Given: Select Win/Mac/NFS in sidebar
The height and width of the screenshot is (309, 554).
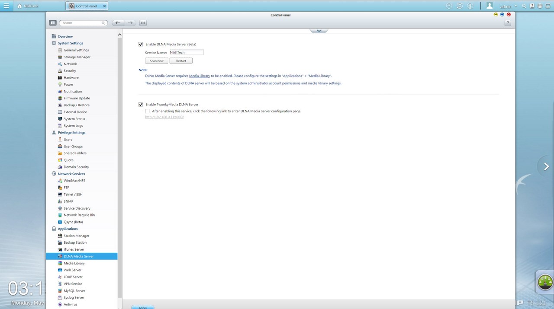Looking at the screenshot, I should tap(74, 181).
